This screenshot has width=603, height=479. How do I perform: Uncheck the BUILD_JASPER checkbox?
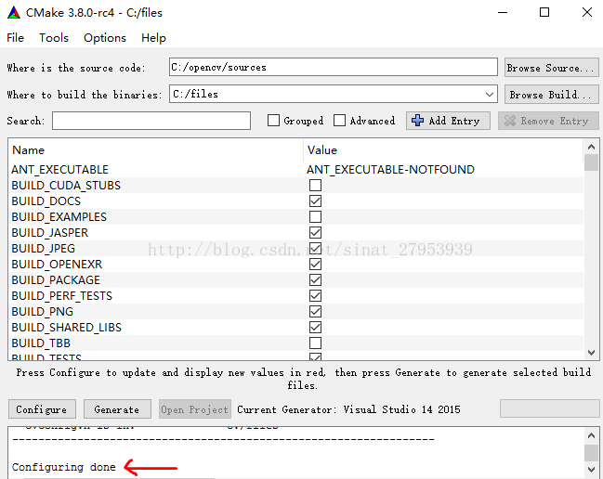[315, 232]
